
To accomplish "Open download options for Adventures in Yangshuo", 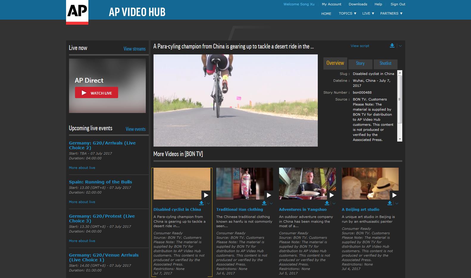I will tap(334, 204).
